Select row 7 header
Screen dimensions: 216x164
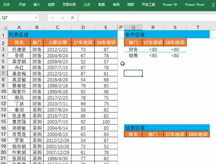point(4,73)
